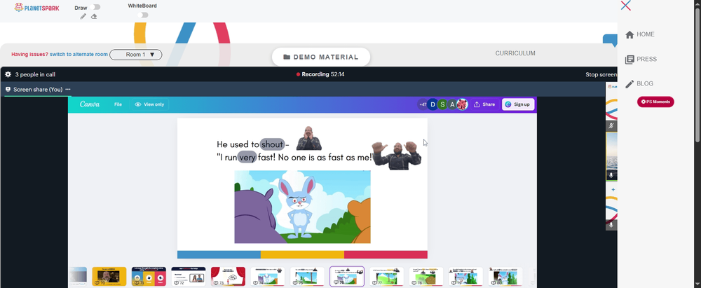Open BLOG in side menu

coord(645,83)
